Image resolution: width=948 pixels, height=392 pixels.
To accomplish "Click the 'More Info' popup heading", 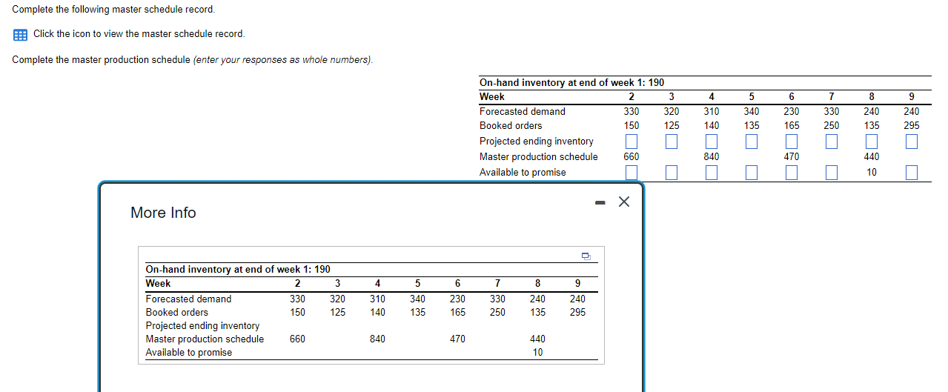I will 163,213.
